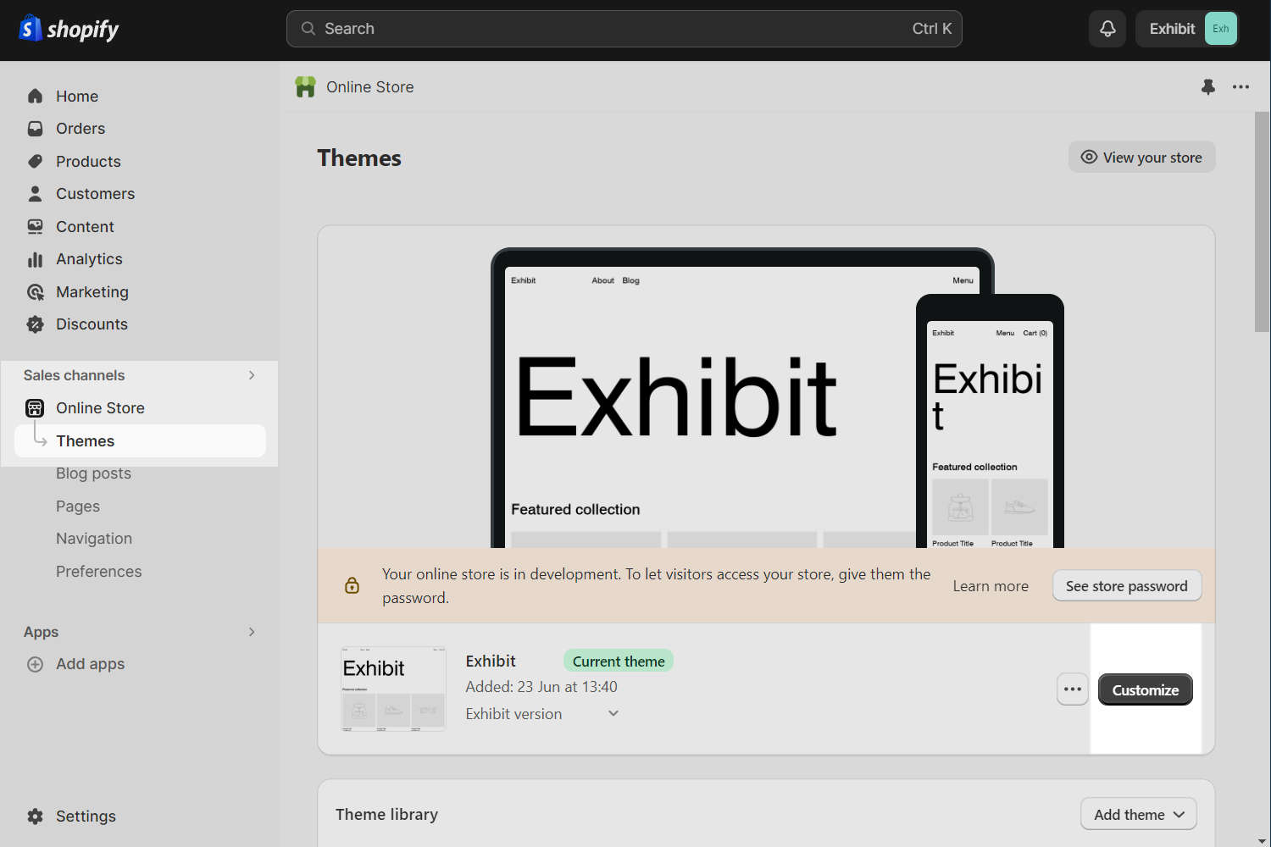Click View your store button
The height and width of the screenshot is (847, 1271).
(1141, 157)
